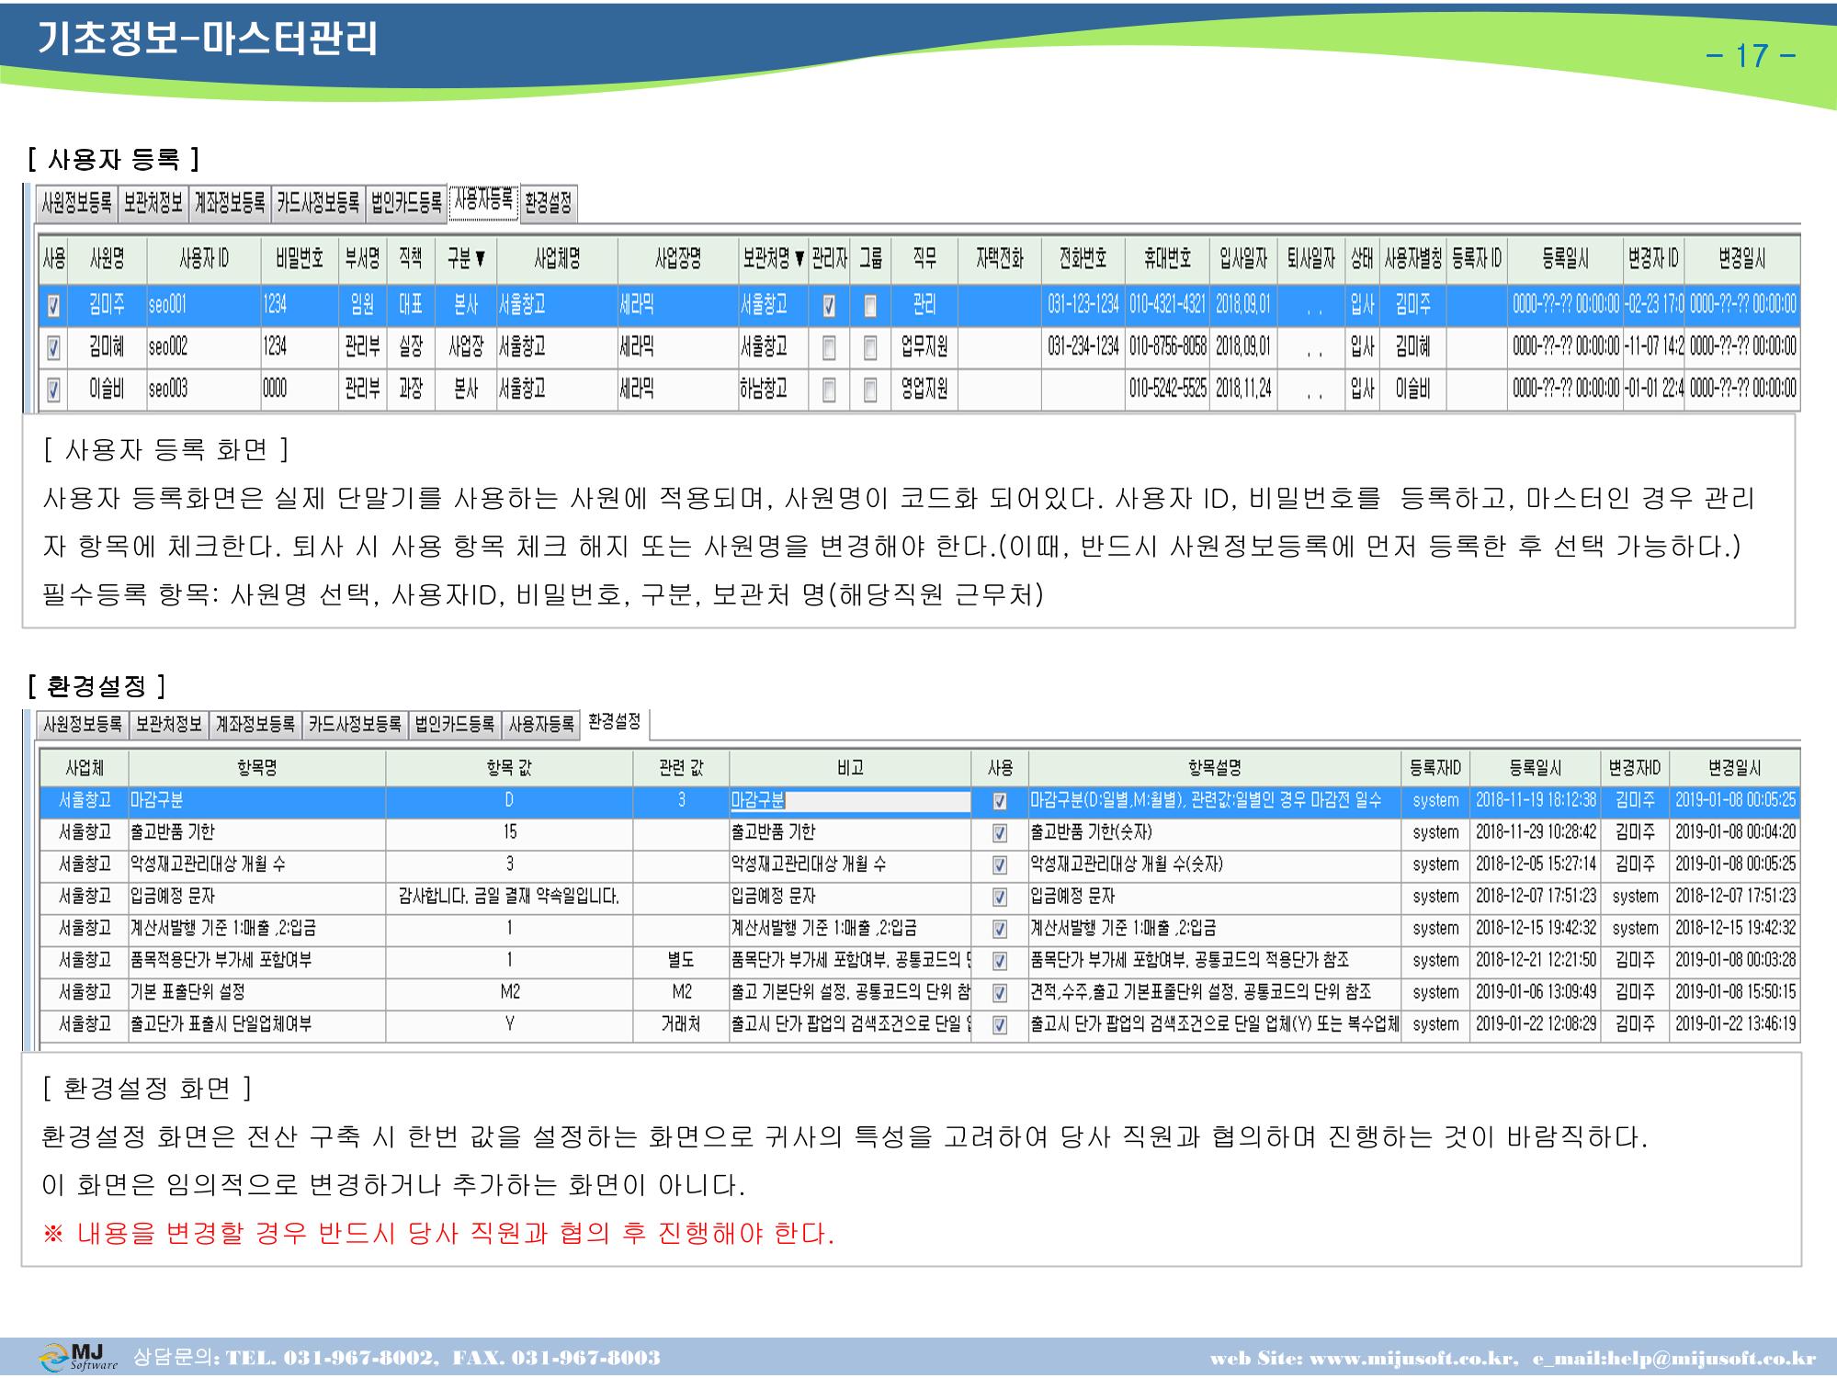Image resolution: width=1837 pixels, height=1378 pixels.
Task: Click mobile number cell 010-8756-8058
Action: (x=1168, y=347)
